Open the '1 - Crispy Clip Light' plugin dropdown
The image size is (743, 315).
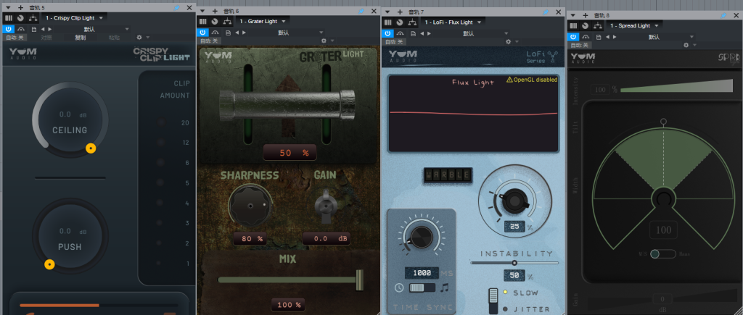75,18
